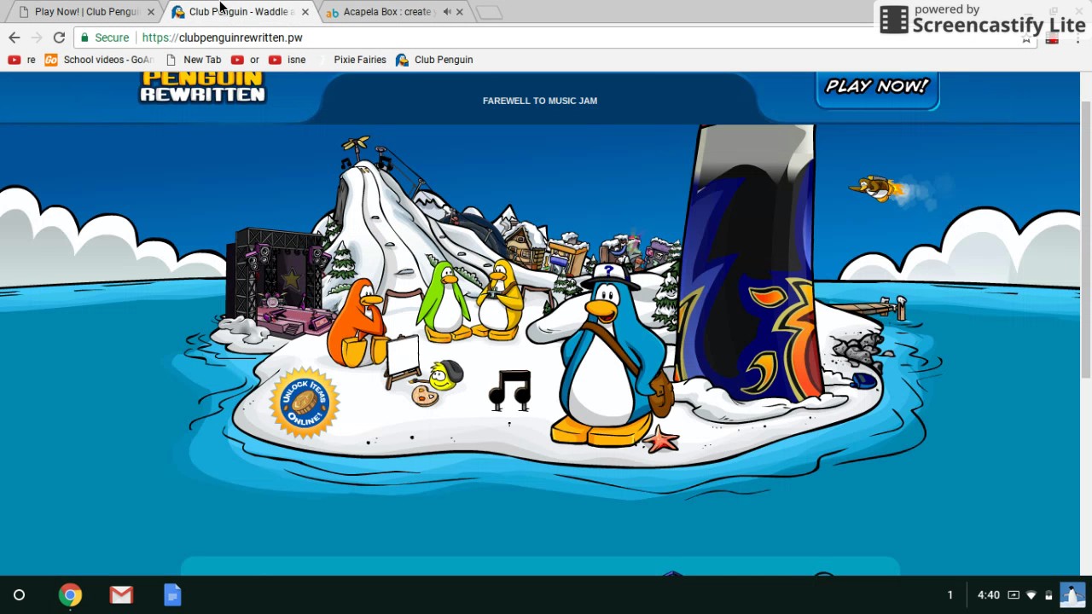
Task: Open the 'or' YouTube bookmark
Action: (x=245, y=60)
